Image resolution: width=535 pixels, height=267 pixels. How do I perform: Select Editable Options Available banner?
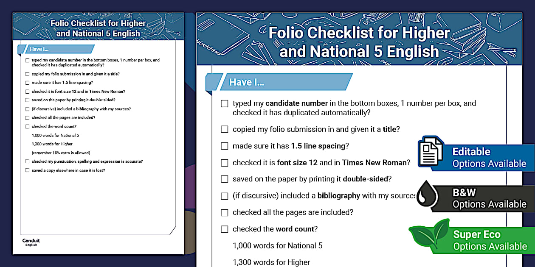[x=489, y=158]
